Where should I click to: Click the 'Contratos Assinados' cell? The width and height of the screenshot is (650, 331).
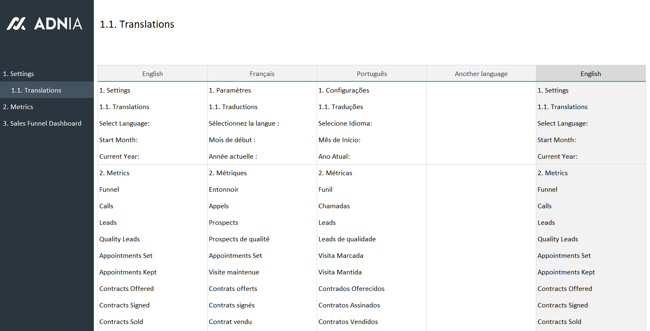pyautogui.click(x=349, y=305)
